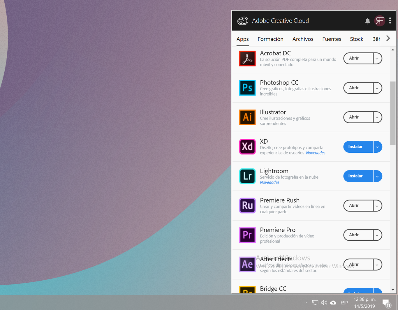The image size is (398, 310).
Task: Switch to the Fuentes tab
Action: pyautogui.click(x=332, y=39)
